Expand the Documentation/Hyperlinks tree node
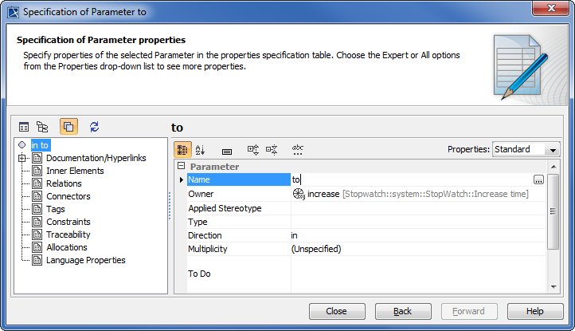575x331 pixels. (x=22, y=159)
